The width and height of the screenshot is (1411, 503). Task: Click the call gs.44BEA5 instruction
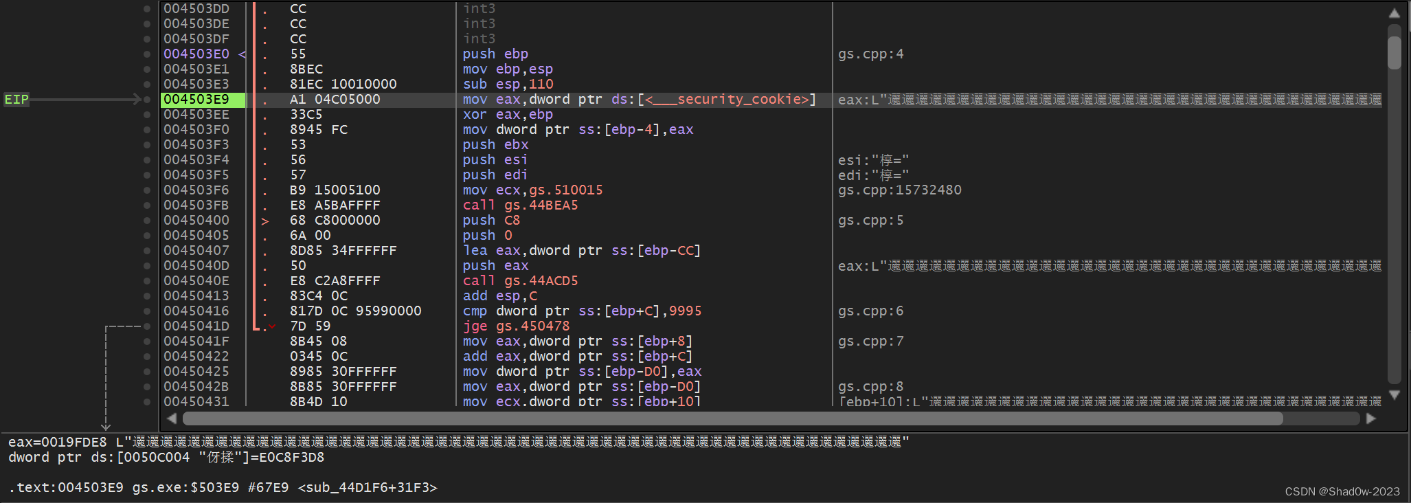[520, 205]
